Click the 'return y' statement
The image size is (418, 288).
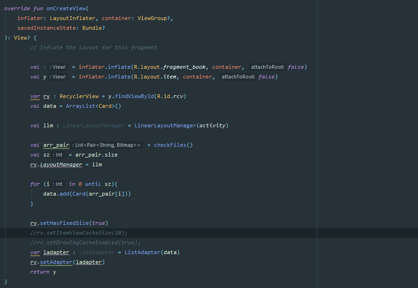pyautogui.click(x=43, y=272)
